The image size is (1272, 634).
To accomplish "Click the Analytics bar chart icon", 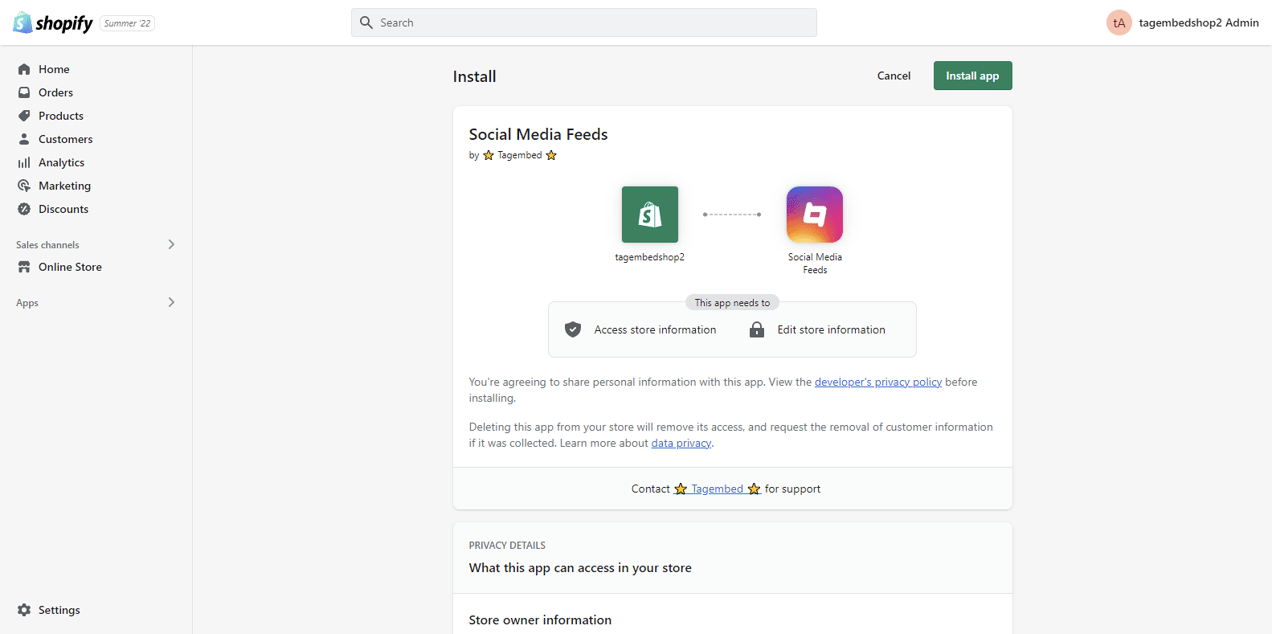I will click(24, 162).
